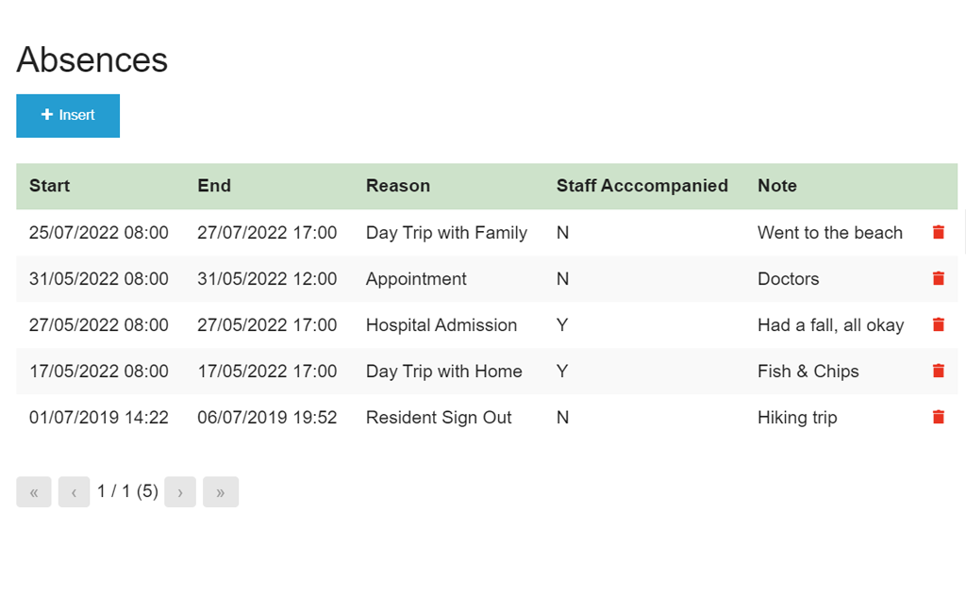Image resolution: width=966 pixels, height=595 pixels.
Task: Click the Had a fall, all okay note
Action: click(x=830, y=324)
